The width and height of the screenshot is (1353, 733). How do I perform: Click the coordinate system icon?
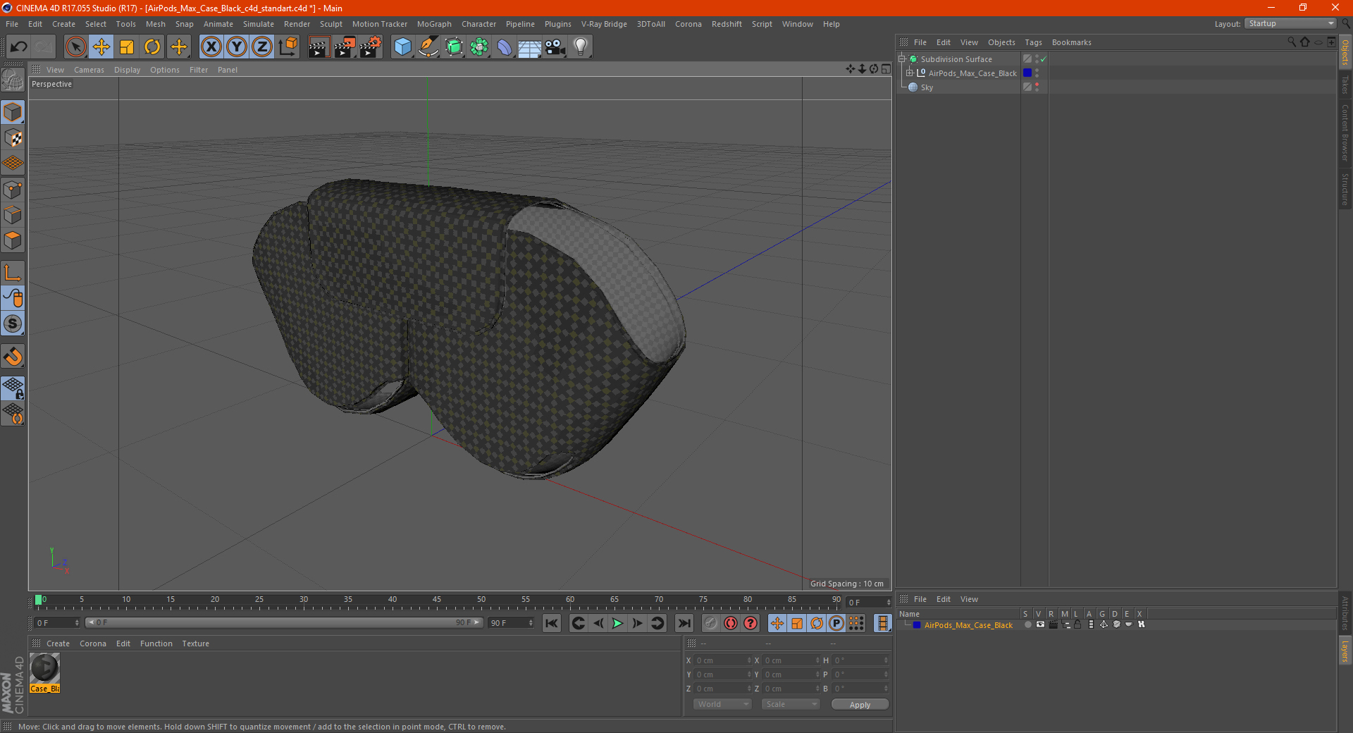[x=288, y=47]
